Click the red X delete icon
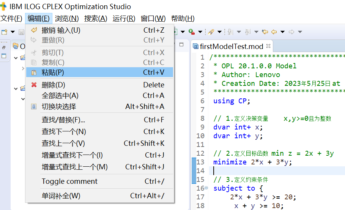 [34, 85]
